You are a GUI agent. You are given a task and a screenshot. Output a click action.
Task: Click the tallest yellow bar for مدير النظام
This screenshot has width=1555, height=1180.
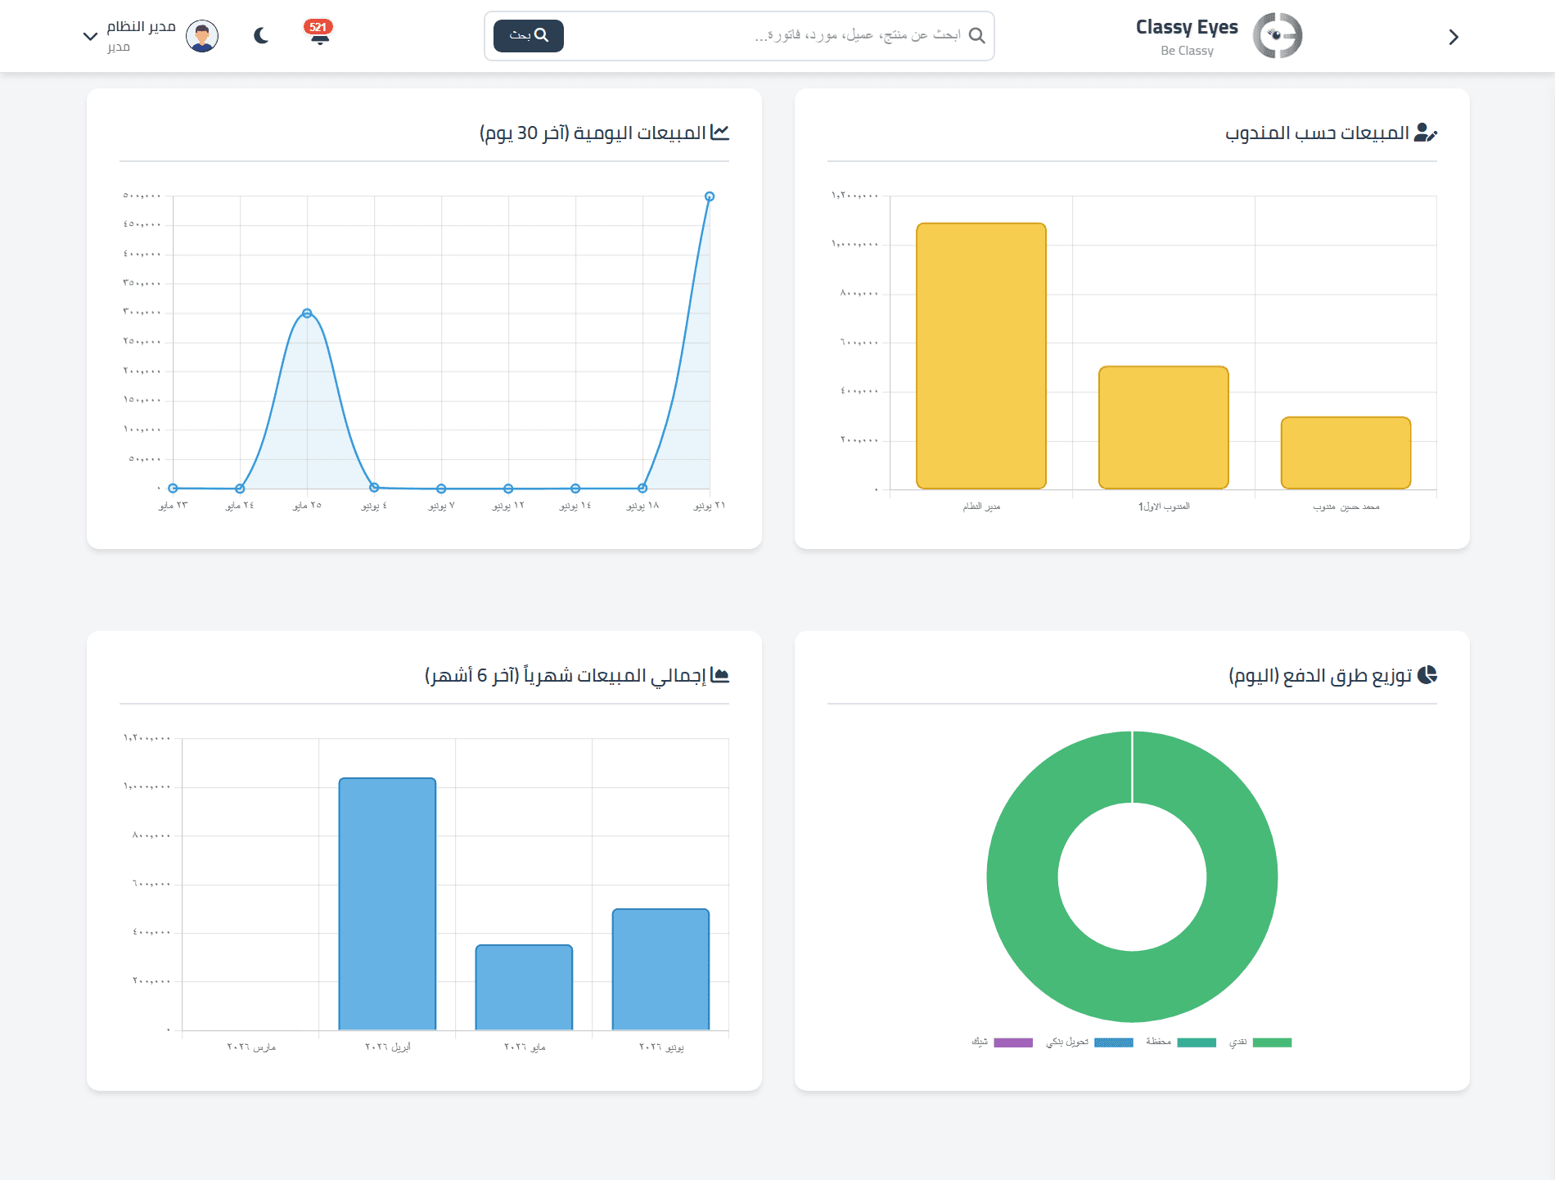[981, 356]
